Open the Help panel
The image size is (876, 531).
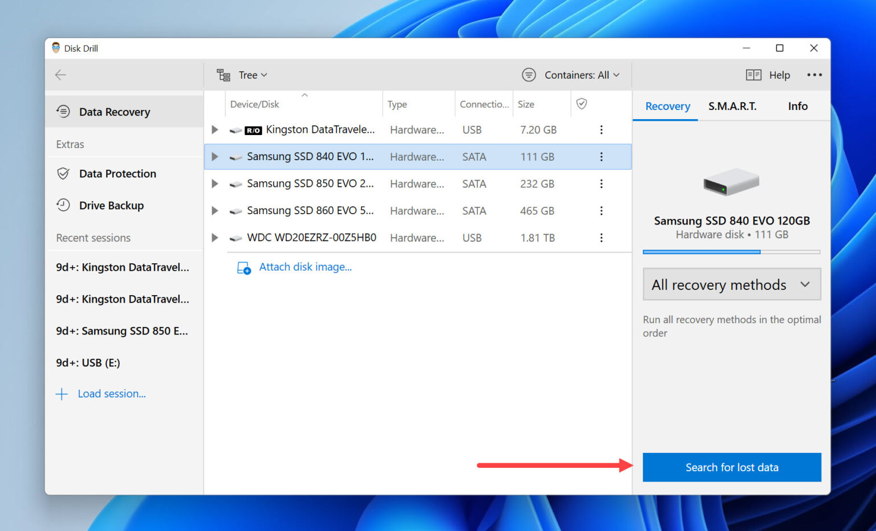[x=767, y=75]
